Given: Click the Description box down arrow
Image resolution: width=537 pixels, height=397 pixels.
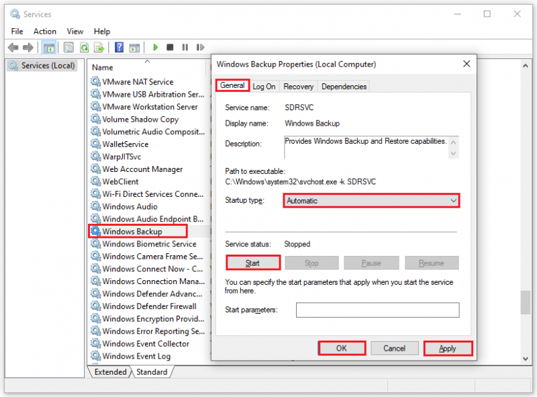Looking at the screenshot, I should (x=454, y=153).
